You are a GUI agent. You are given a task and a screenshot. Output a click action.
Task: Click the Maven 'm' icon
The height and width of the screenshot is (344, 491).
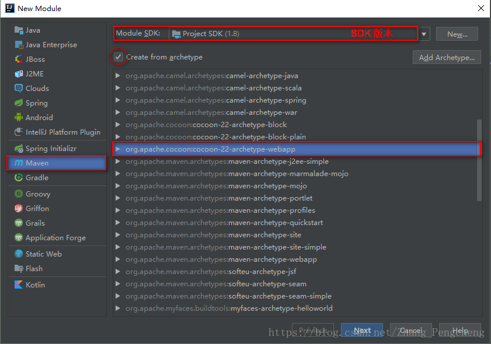[x=19, y=163]
